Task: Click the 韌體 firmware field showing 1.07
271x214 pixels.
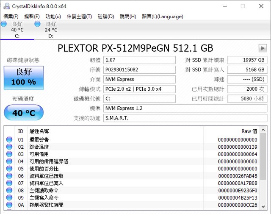Action: 139,60
